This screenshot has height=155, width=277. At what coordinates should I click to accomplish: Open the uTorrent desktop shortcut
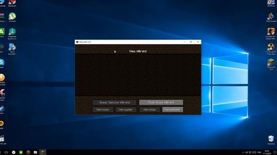click(x=12, y=17)
